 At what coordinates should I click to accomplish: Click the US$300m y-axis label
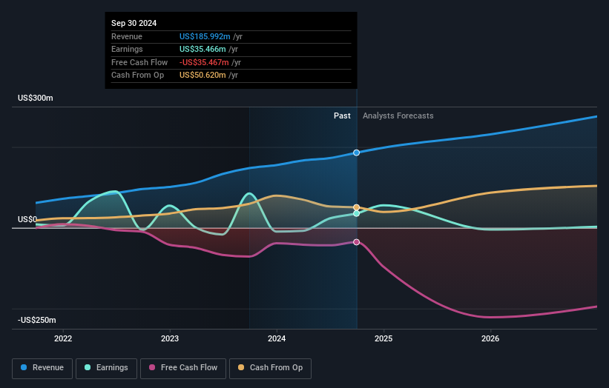pos(36,98)
